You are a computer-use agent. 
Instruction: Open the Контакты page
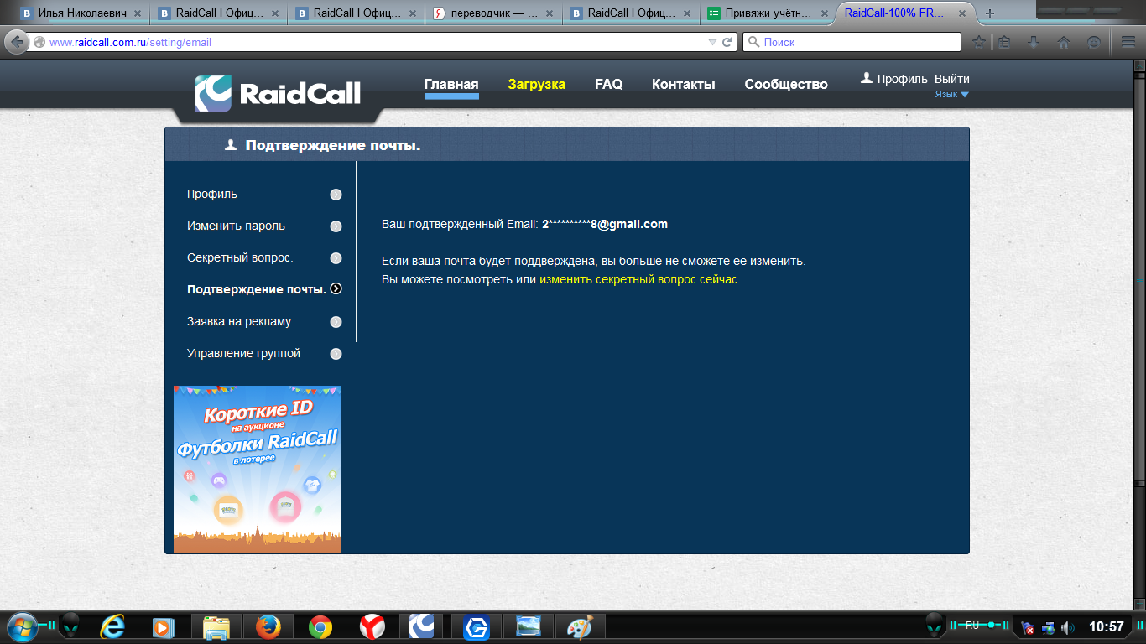point(684,84)
